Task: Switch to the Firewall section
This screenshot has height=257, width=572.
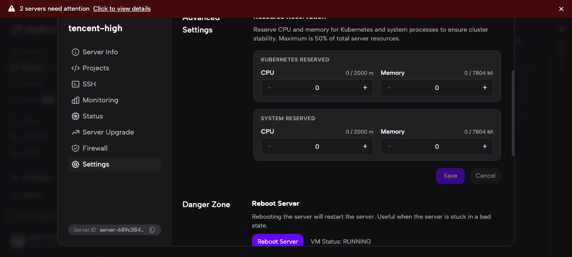Action: pos(95,148)
